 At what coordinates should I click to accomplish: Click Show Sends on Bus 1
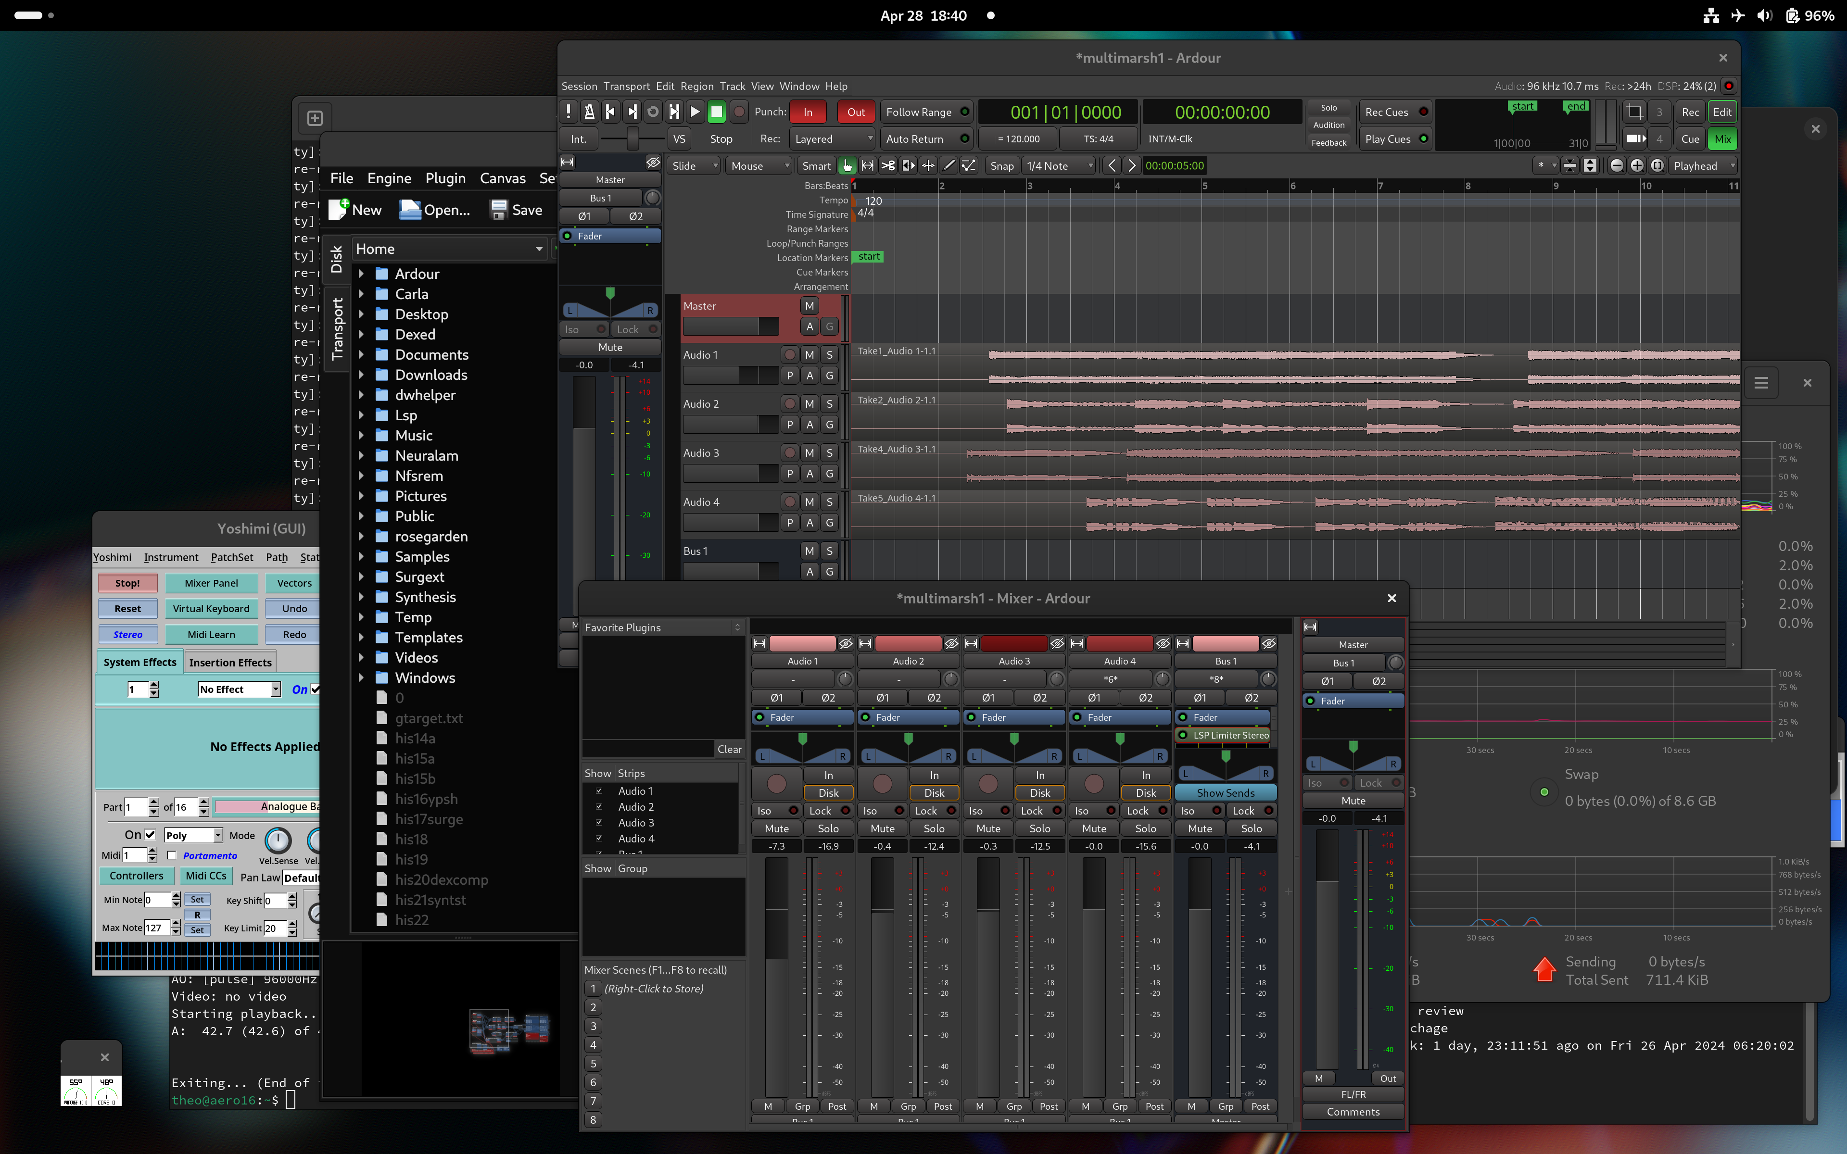click(x=1225, y=793)
